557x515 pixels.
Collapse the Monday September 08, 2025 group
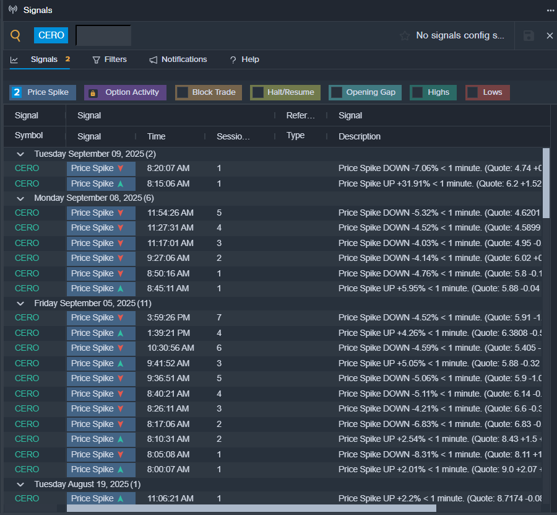[x=20, y=198]
